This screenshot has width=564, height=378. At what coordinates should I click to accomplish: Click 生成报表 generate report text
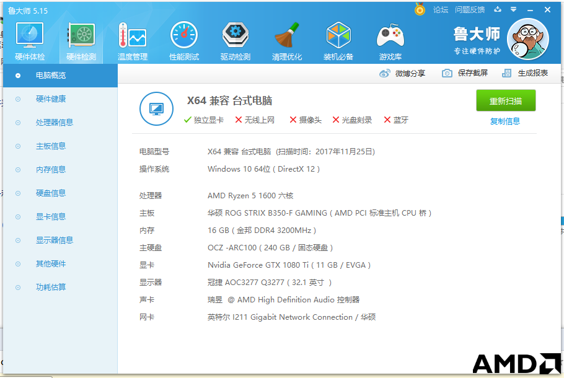533,73
